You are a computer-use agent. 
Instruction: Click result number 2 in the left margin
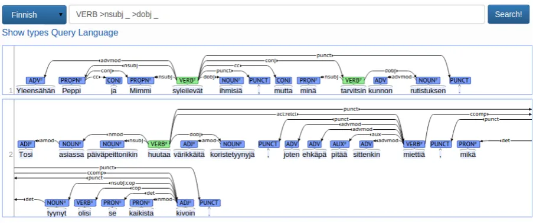point(11,155)
